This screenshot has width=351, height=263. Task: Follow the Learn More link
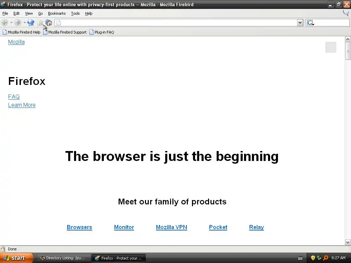coord(22,105)
